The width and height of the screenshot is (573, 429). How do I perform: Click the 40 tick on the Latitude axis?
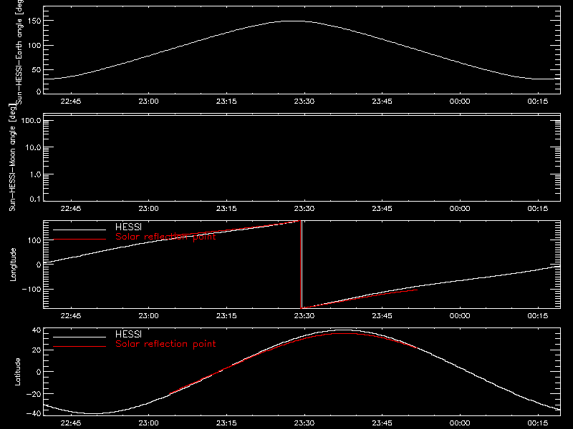point(37,330)
